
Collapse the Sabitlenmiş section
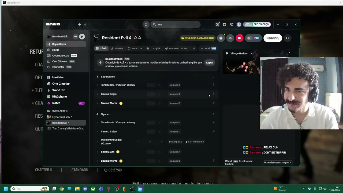pos(214,77)
